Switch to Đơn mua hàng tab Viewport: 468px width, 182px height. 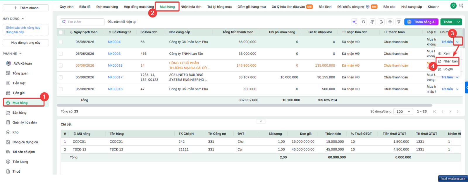click(107, 7)
